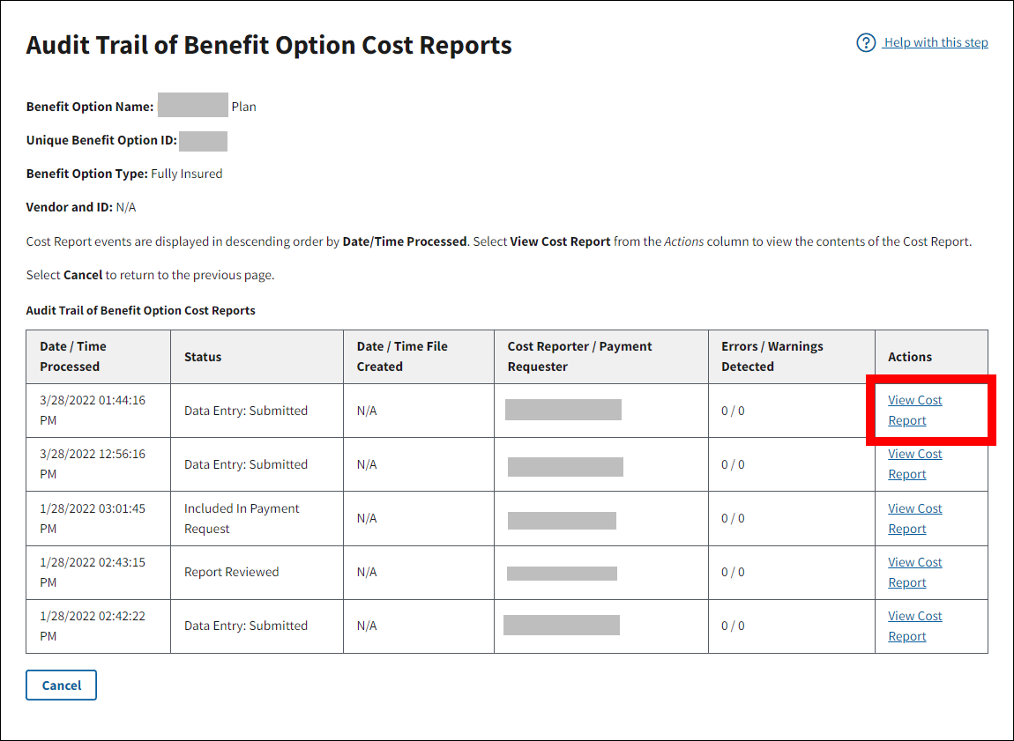Select the 3/28/2022 01:44:16 PM date cell
This screenshot has height=741, width=1014.
click(93, 410)
